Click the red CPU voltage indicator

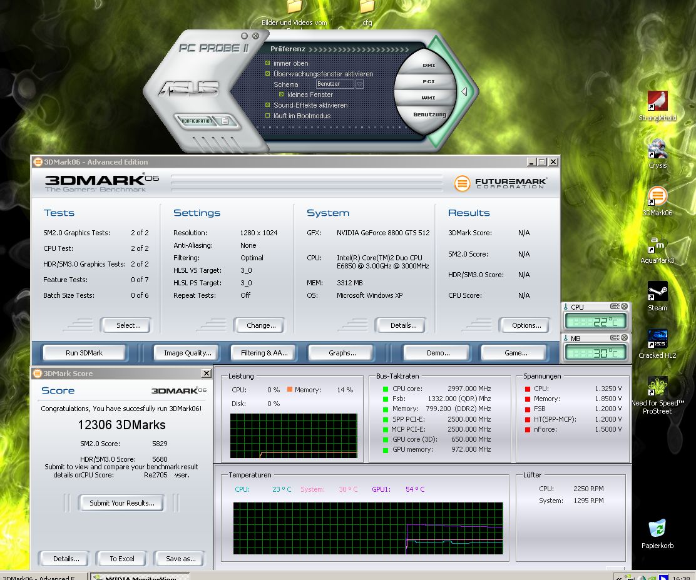coord(528,389)
